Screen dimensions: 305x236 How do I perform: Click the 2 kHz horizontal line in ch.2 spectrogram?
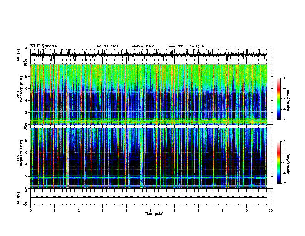click(149, 175)
